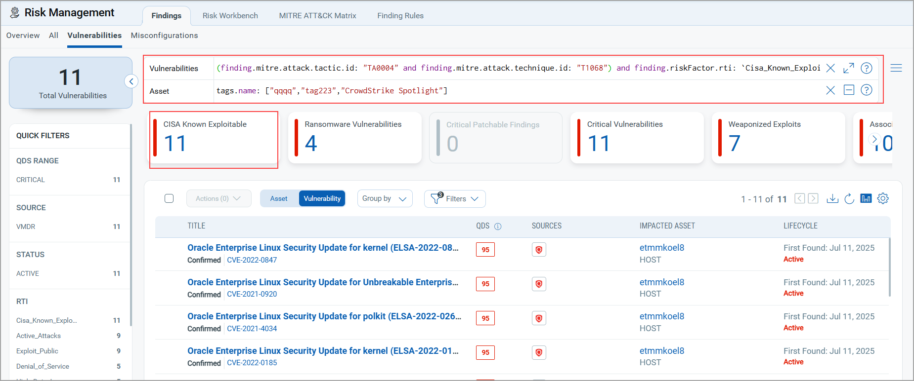This screenshot has height=381, width=914.
Task: Click source shield icon for CVE-2022-0185
Action: coord(539,352)
